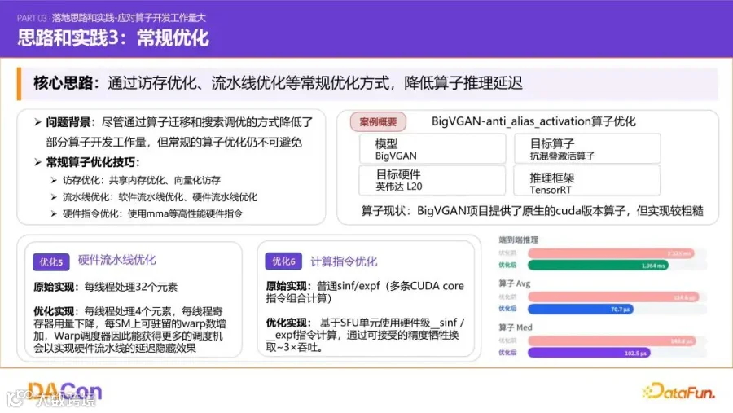
Task: Click the 目标算子 抗混叠激活算子 box
Action: click(587, 149)
